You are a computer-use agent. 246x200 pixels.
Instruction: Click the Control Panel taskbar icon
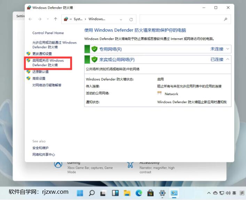pos(174,193)
